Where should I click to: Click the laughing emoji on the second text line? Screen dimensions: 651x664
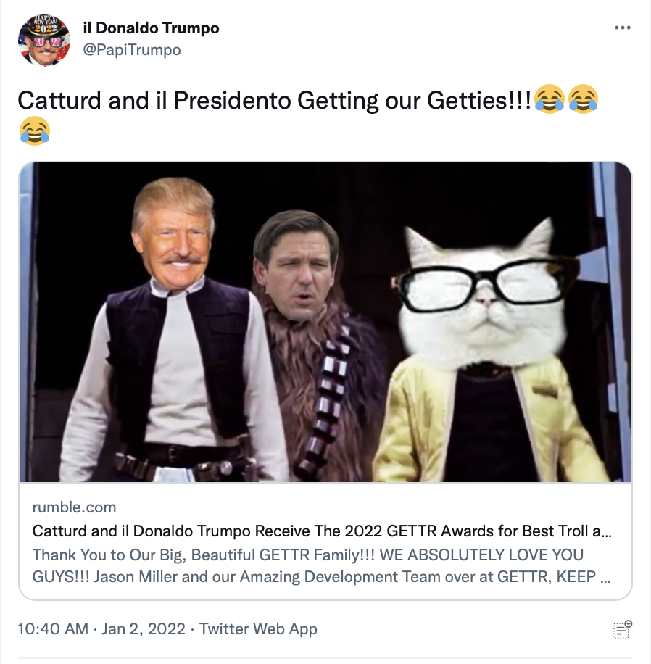click(35, 131)
